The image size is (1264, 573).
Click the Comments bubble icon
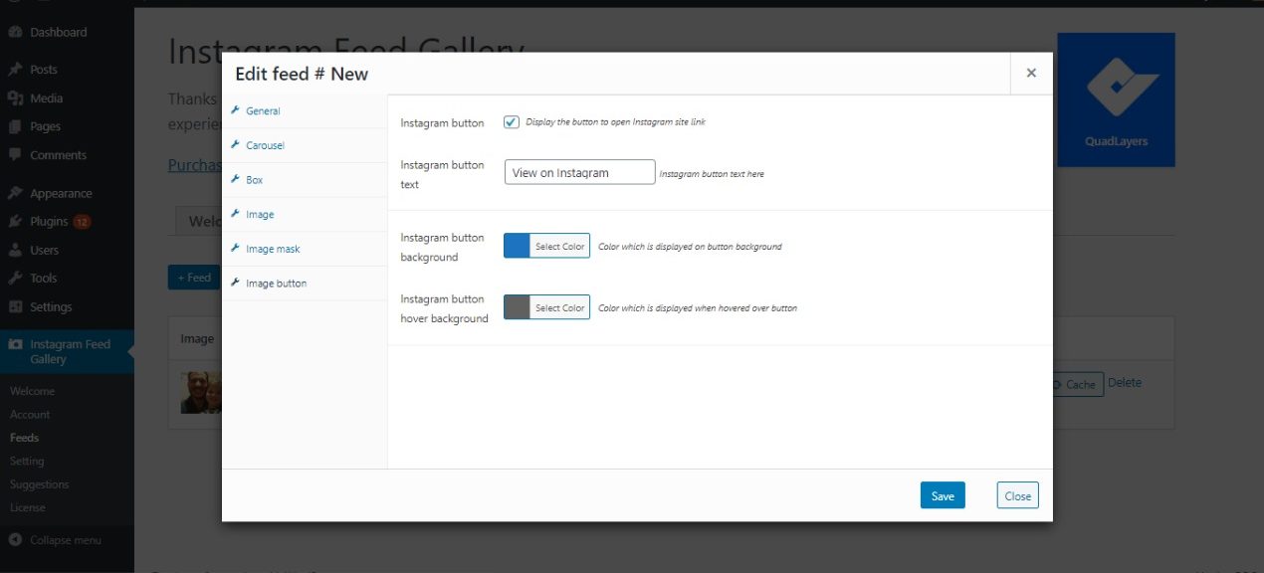click(x=15, y=155)
